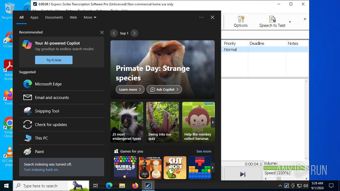Image resolution: width=340 pixels, height=191 pixels.
Task: Open Swing into our quiz card
Action: tap(163, 122)
